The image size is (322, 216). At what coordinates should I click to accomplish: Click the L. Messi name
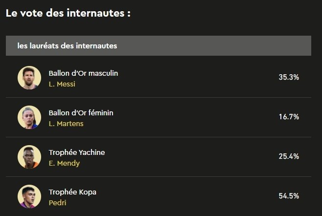pyautogui.click(x=62, y=84)
